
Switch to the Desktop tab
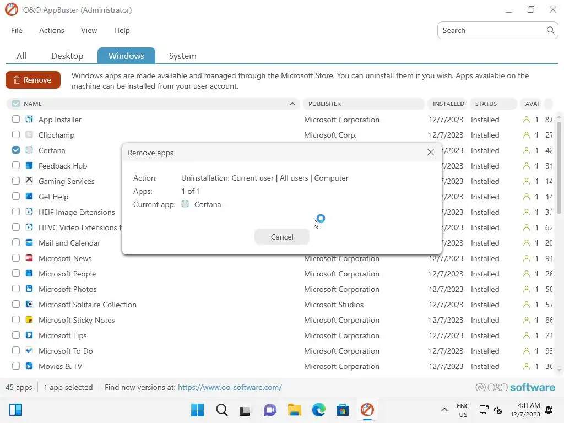(67, 56)
